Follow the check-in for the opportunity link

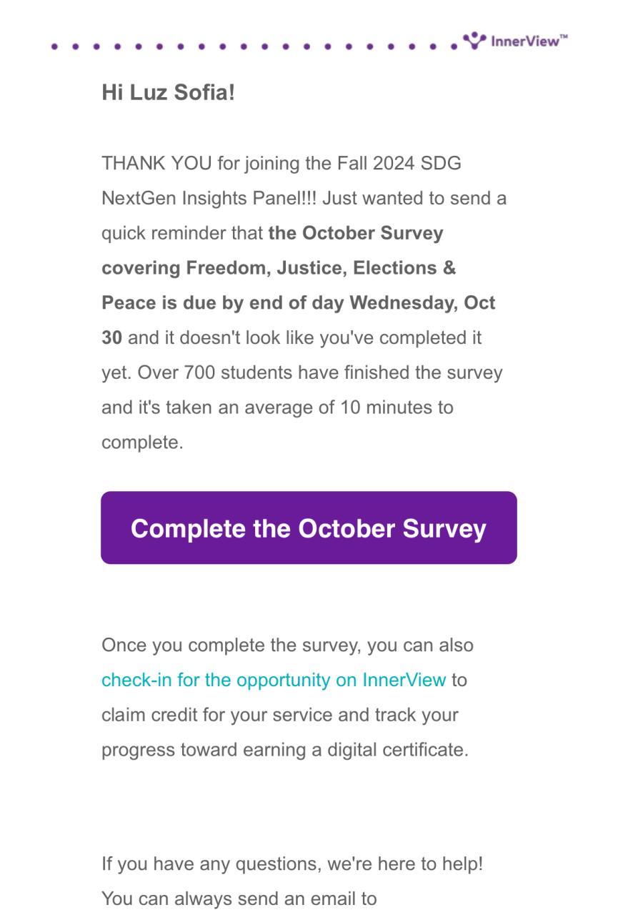click(x=274, y=680)
